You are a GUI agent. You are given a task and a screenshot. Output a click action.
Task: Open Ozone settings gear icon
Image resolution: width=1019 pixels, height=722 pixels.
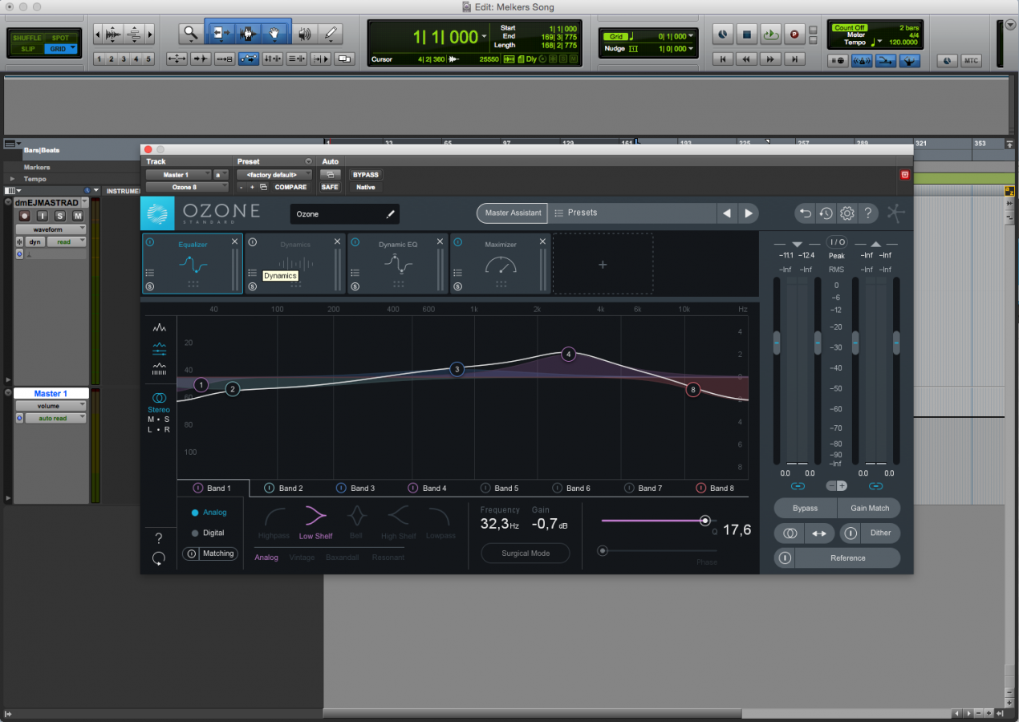pos(846,213)
